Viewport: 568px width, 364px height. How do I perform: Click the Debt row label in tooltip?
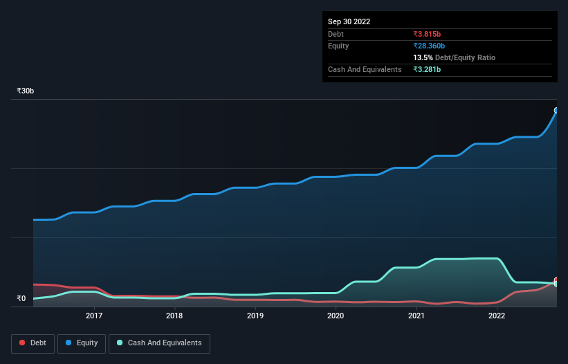336,34
